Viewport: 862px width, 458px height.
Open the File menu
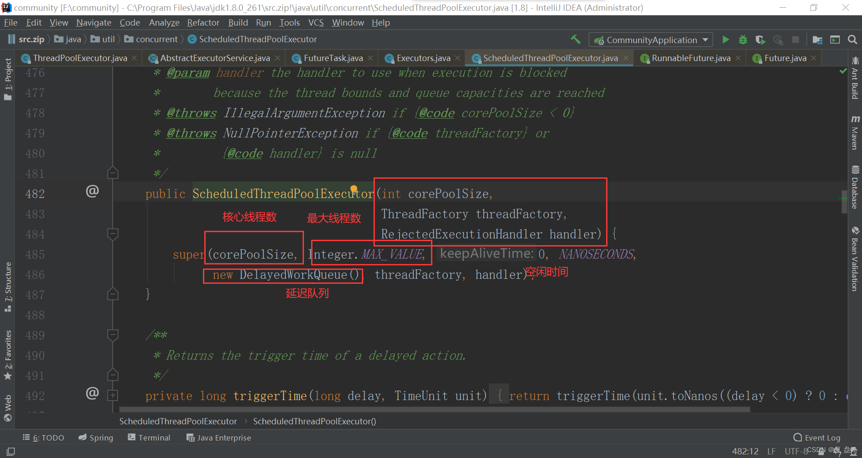pos(11,22)
